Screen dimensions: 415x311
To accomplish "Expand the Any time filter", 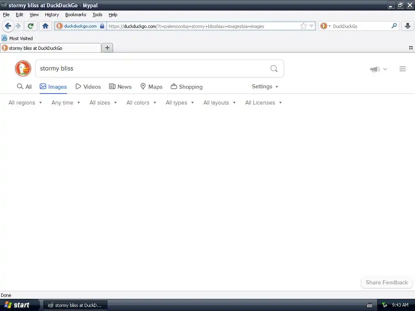I will pyautogui.click(x=66, y=102).
